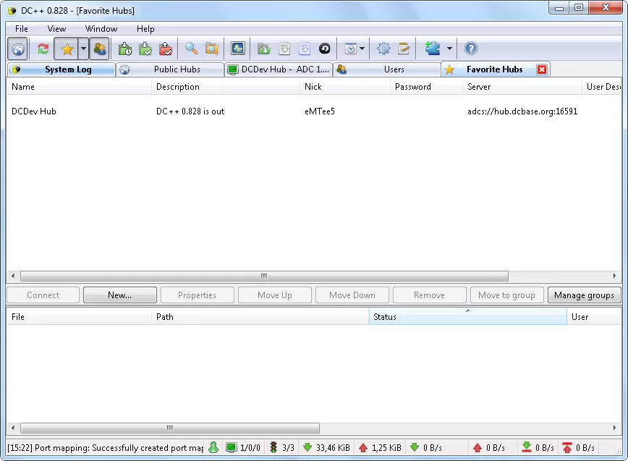The width and height of the screenshot is (628, 461).
Task: Reconnect to the hub using the green arrows icon
Action: 42,48
